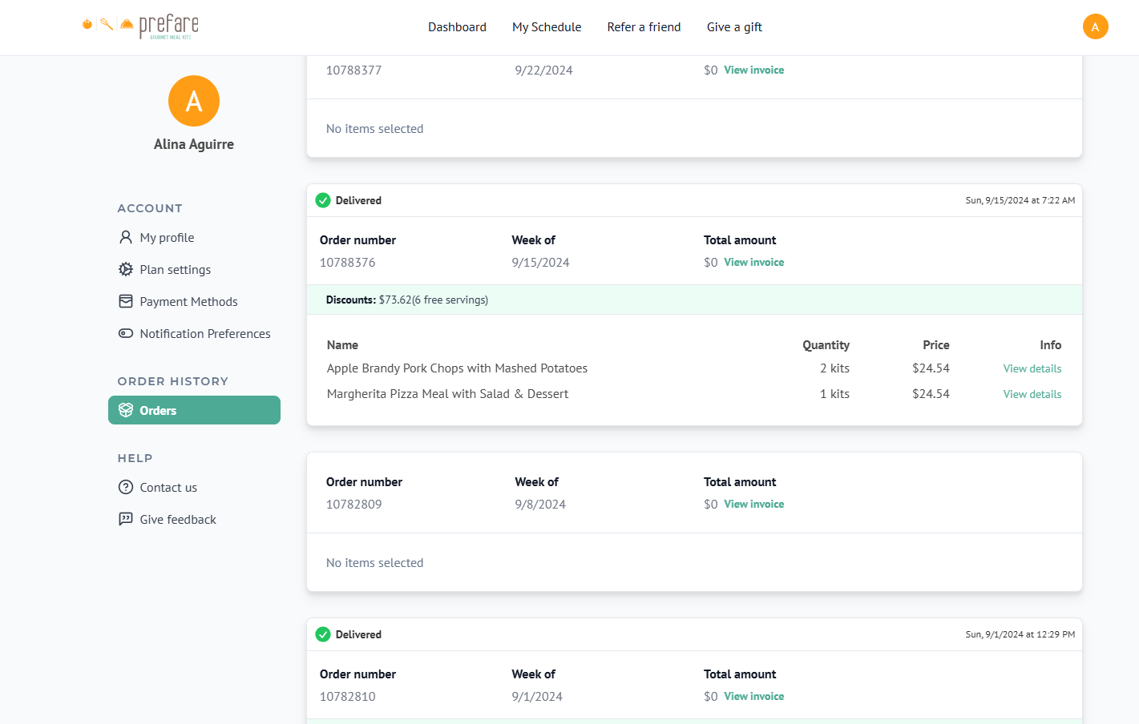Select Give a gift in the navigation

point(734,26)
